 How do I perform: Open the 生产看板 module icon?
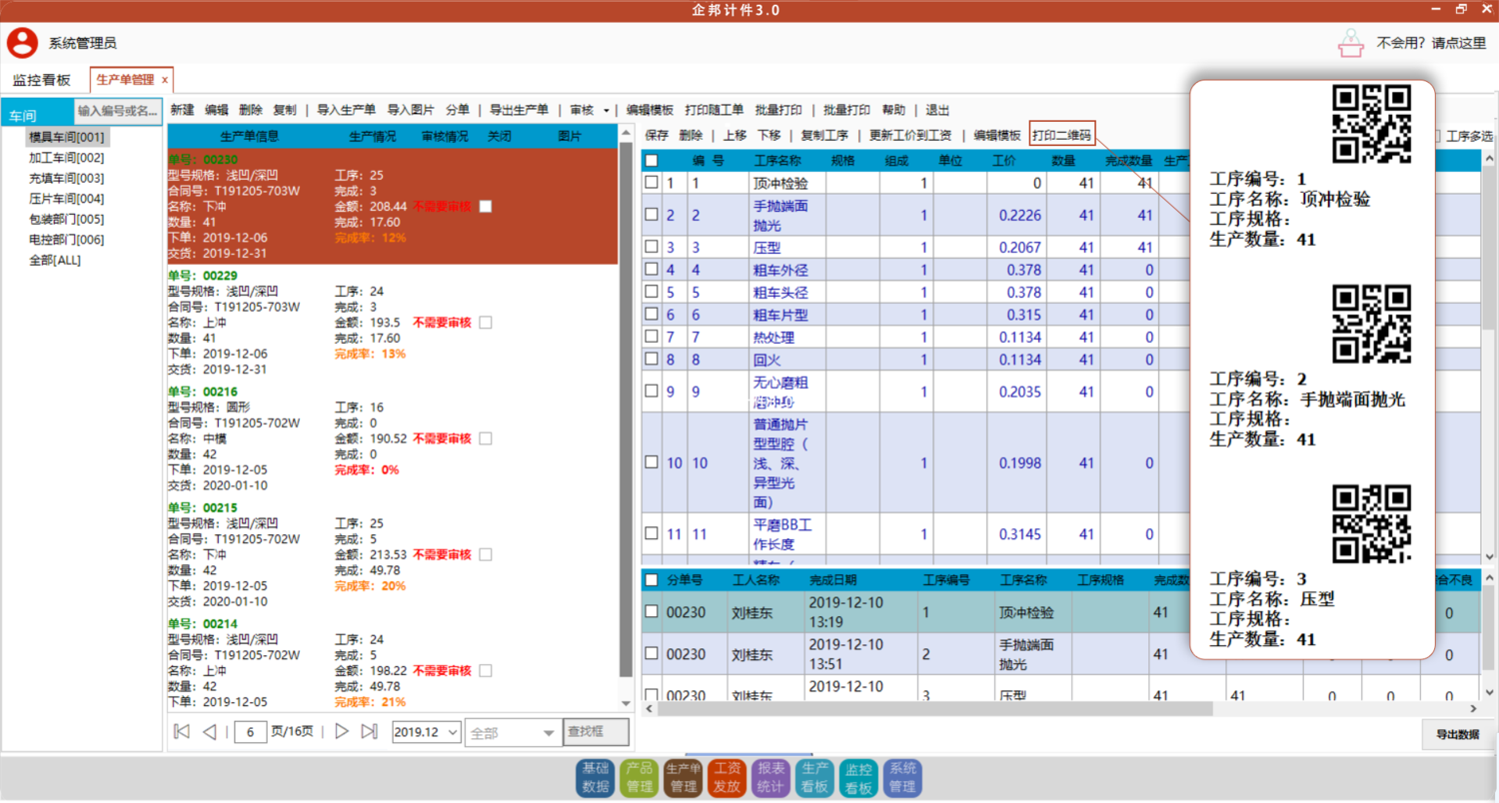pos(814,777)
